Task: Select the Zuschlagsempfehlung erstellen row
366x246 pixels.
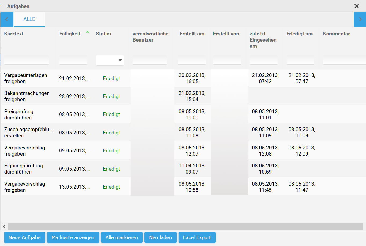Action: [x=183, y=132]
